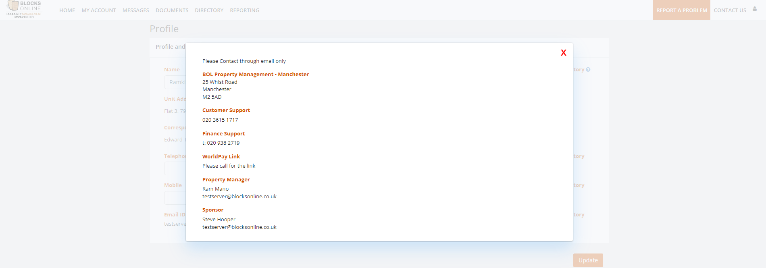Click the Report a Problem button

tap(682, 10)
